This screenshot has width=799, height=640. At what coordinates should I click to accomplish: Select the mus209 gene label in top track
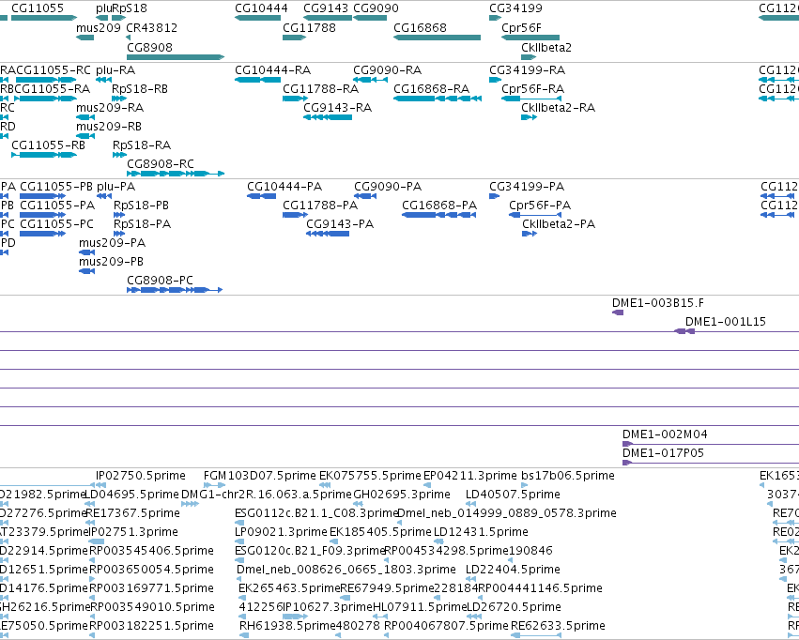tap(99, 27)
